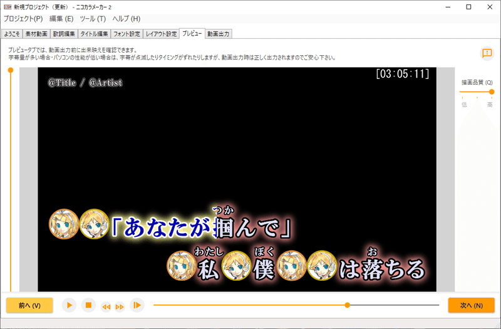Fast forward the preview with the double-right arrows
Screen dimensions: 501x329
pyautogui.click(x=120, y=307)
